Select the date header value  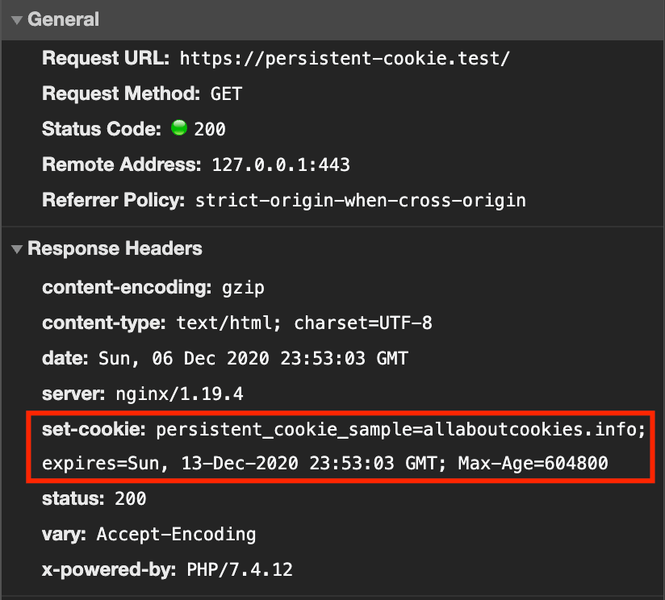pyautogui.click(x=253, y=359)
